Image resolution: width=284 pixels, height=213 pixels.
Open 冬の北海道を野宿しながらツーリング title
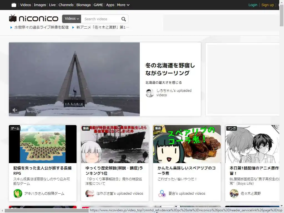170,69
